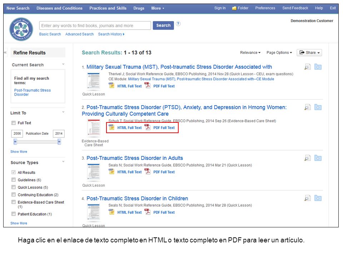Collapse the Source Types section
This screenshot has width=343, height=257.
(63, 162)
